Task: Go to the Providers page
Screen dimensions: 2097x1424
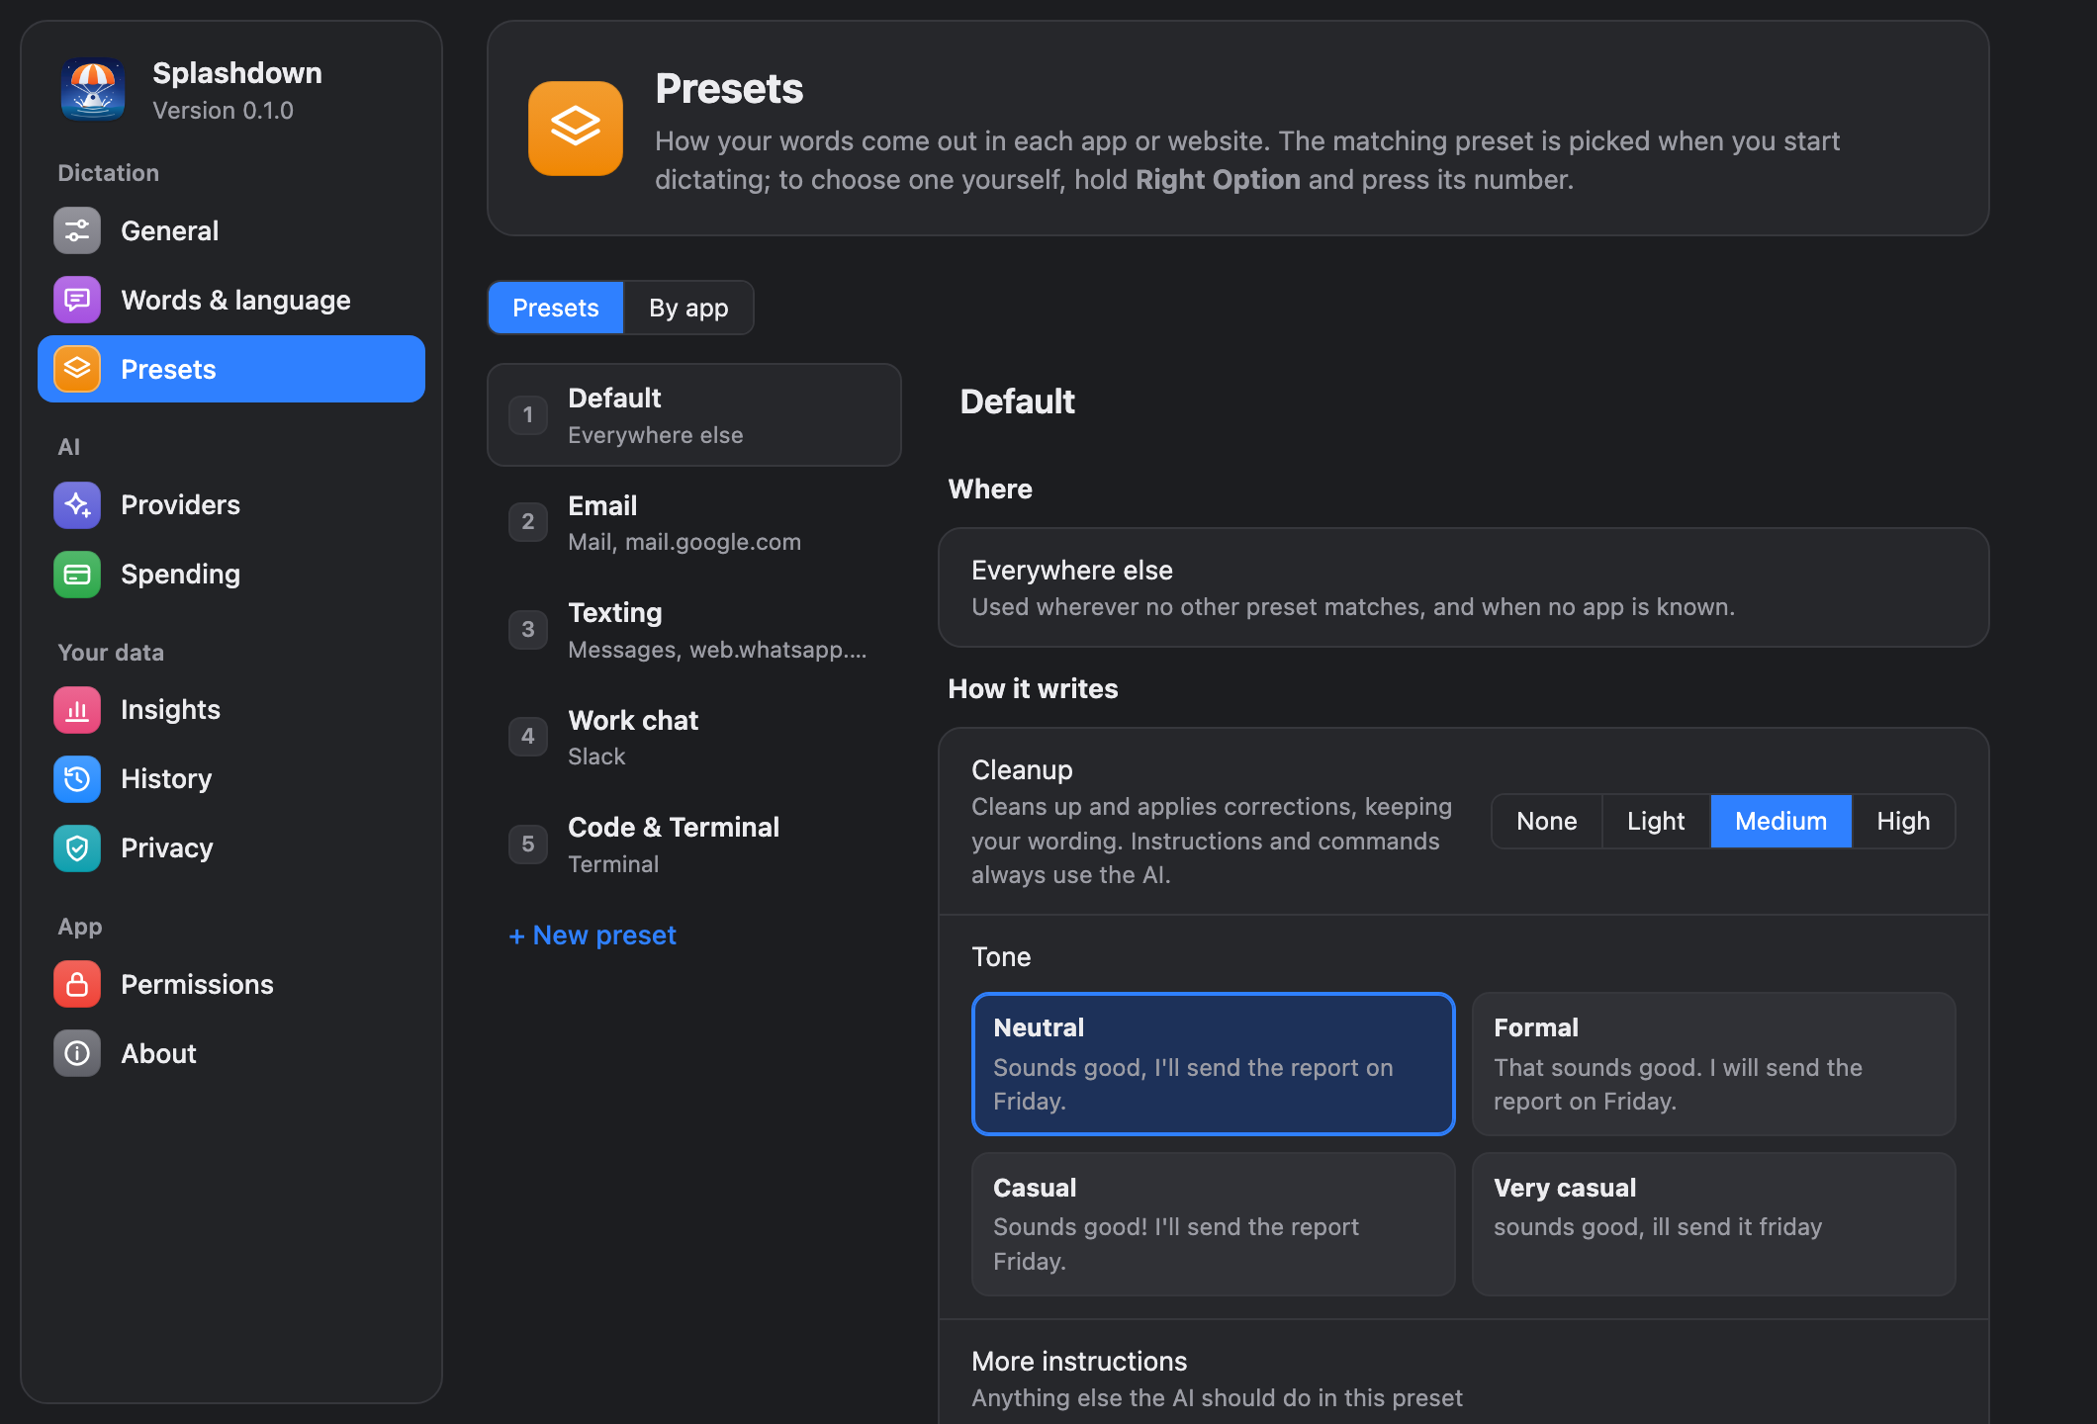Action: 231,505
